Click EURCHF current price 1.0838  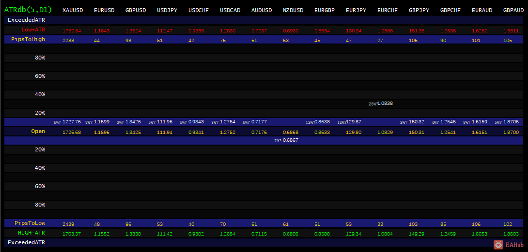pos(385,104)
